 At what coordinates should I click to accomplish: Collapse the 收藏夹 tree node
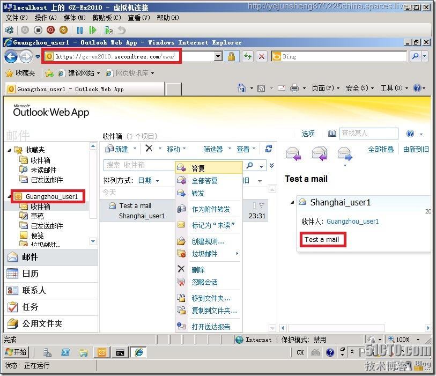tap(10, 150)
